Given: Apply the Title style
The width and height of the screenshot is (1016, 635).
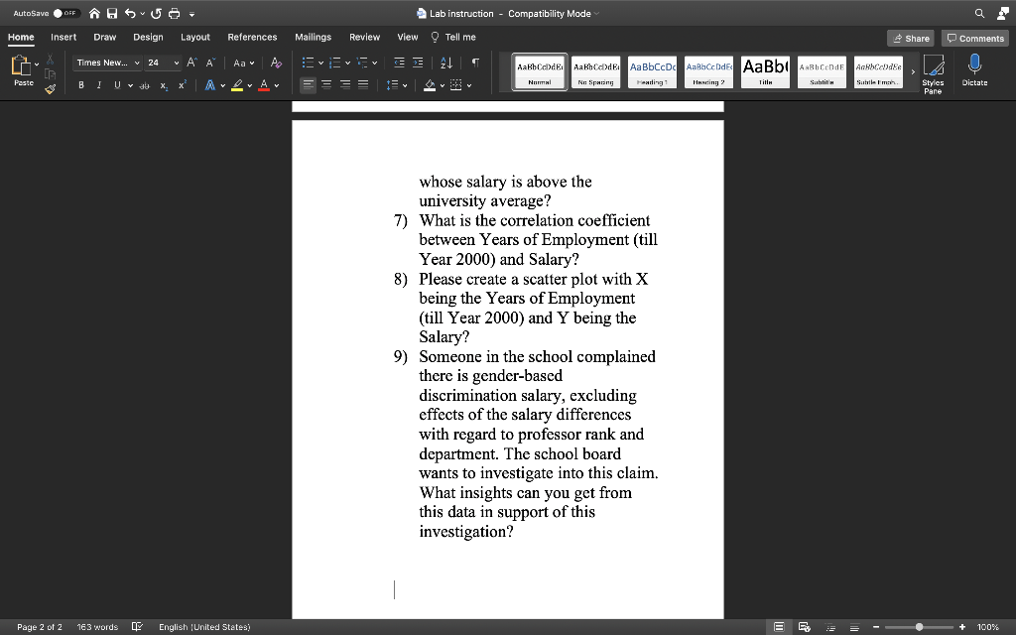Looking at the screenshot, I should pyautogui.click(x=765, y=71).
